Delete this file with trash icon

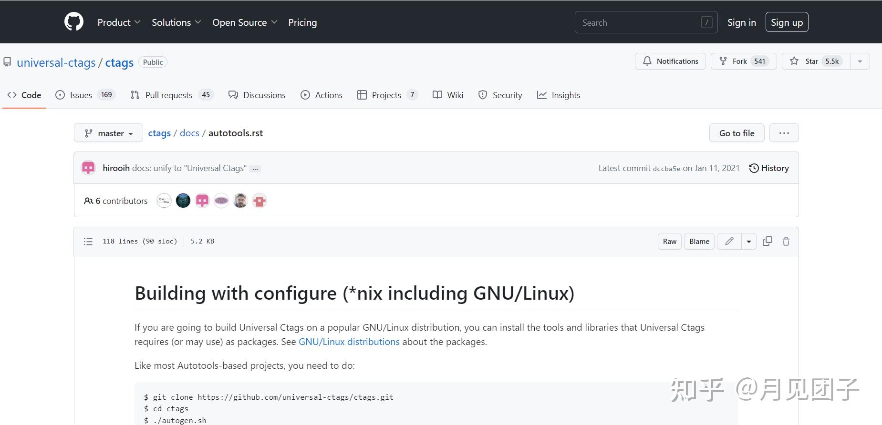(x=786, y=241)
